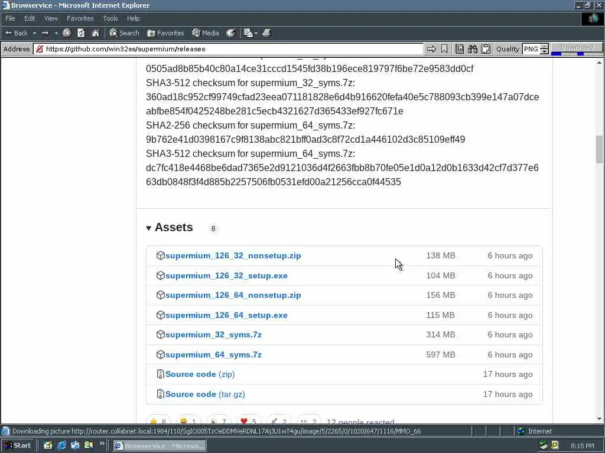Open Source code (zip) link
605x453 pixels.
200,375
